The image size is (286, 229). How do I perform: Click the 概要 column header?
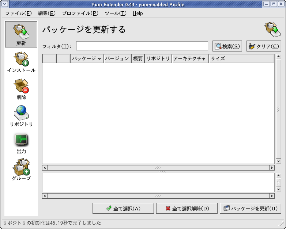[138, 59]
